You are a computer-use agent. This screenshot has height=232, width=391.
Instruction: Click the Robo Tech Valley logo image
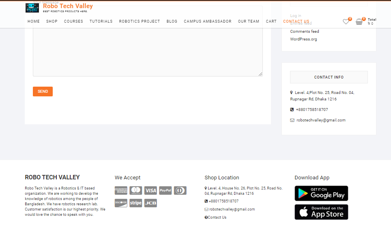tap(32, 8)
